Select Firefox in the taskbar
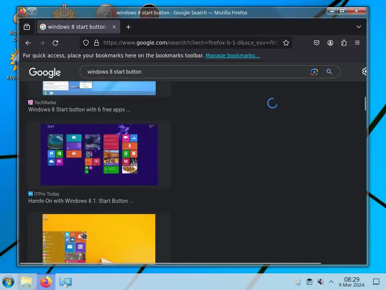 46,282
